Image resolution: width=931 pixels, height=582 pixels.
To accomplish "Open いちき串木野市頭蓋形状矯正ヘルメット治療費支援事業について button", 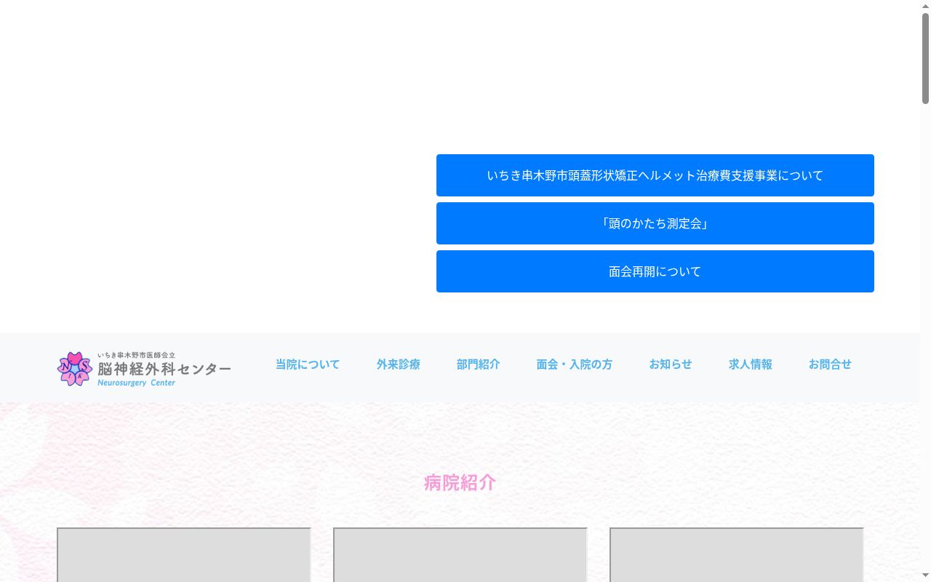I will [655, 175].
